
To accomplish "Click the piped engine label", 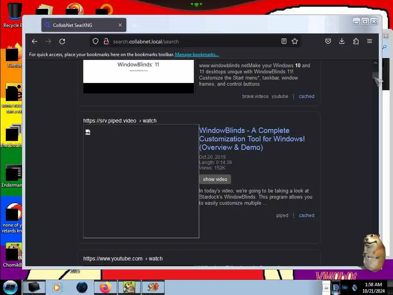I will coord(282,215).
